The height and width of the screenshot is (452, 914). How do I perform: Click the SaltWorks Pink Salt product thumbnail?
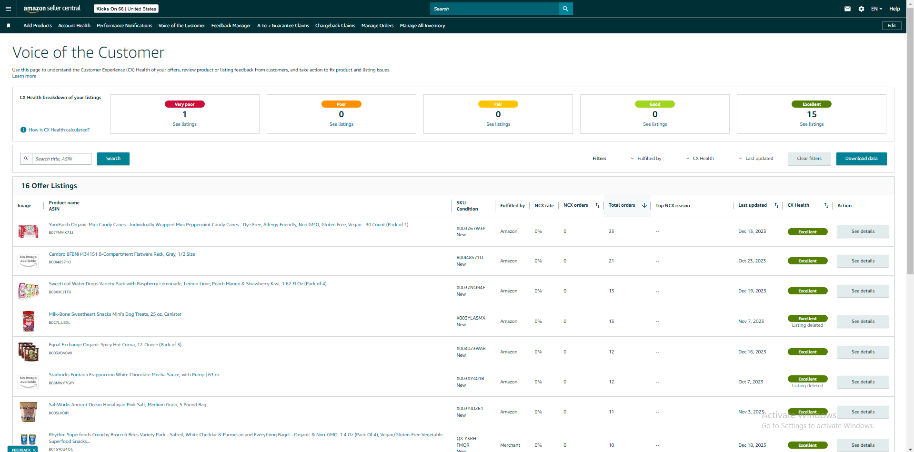(28, 412)
